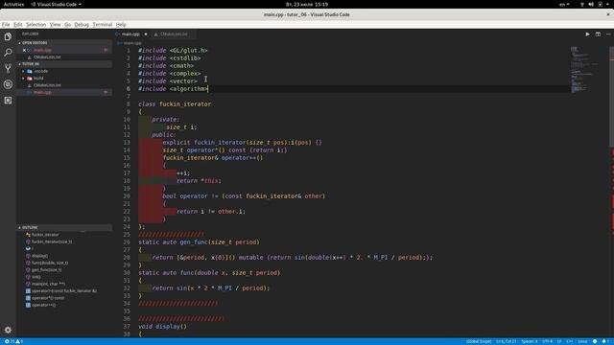Expand the .vscode folder arrow
The image size is (614, 345).
coord(23,71)
